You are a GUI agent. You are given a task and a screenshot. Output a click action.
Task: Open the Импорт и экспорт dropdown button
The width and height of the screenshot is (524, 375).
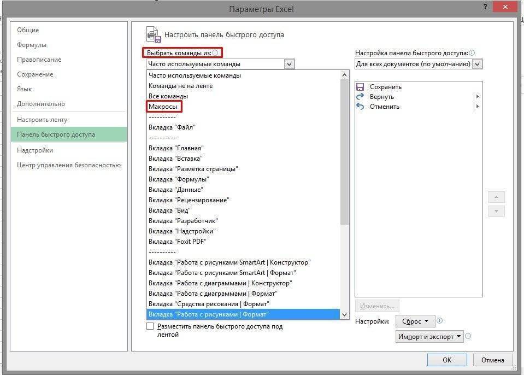(429, 337)
